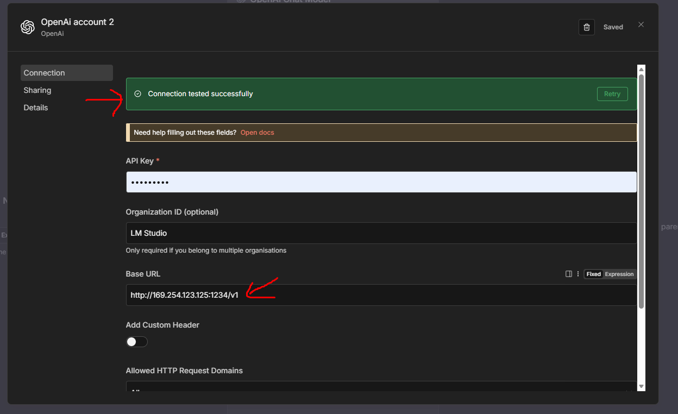678x414 pixels.
Task: Open Base URL side panel icon
Action: [x=569, y=274]
